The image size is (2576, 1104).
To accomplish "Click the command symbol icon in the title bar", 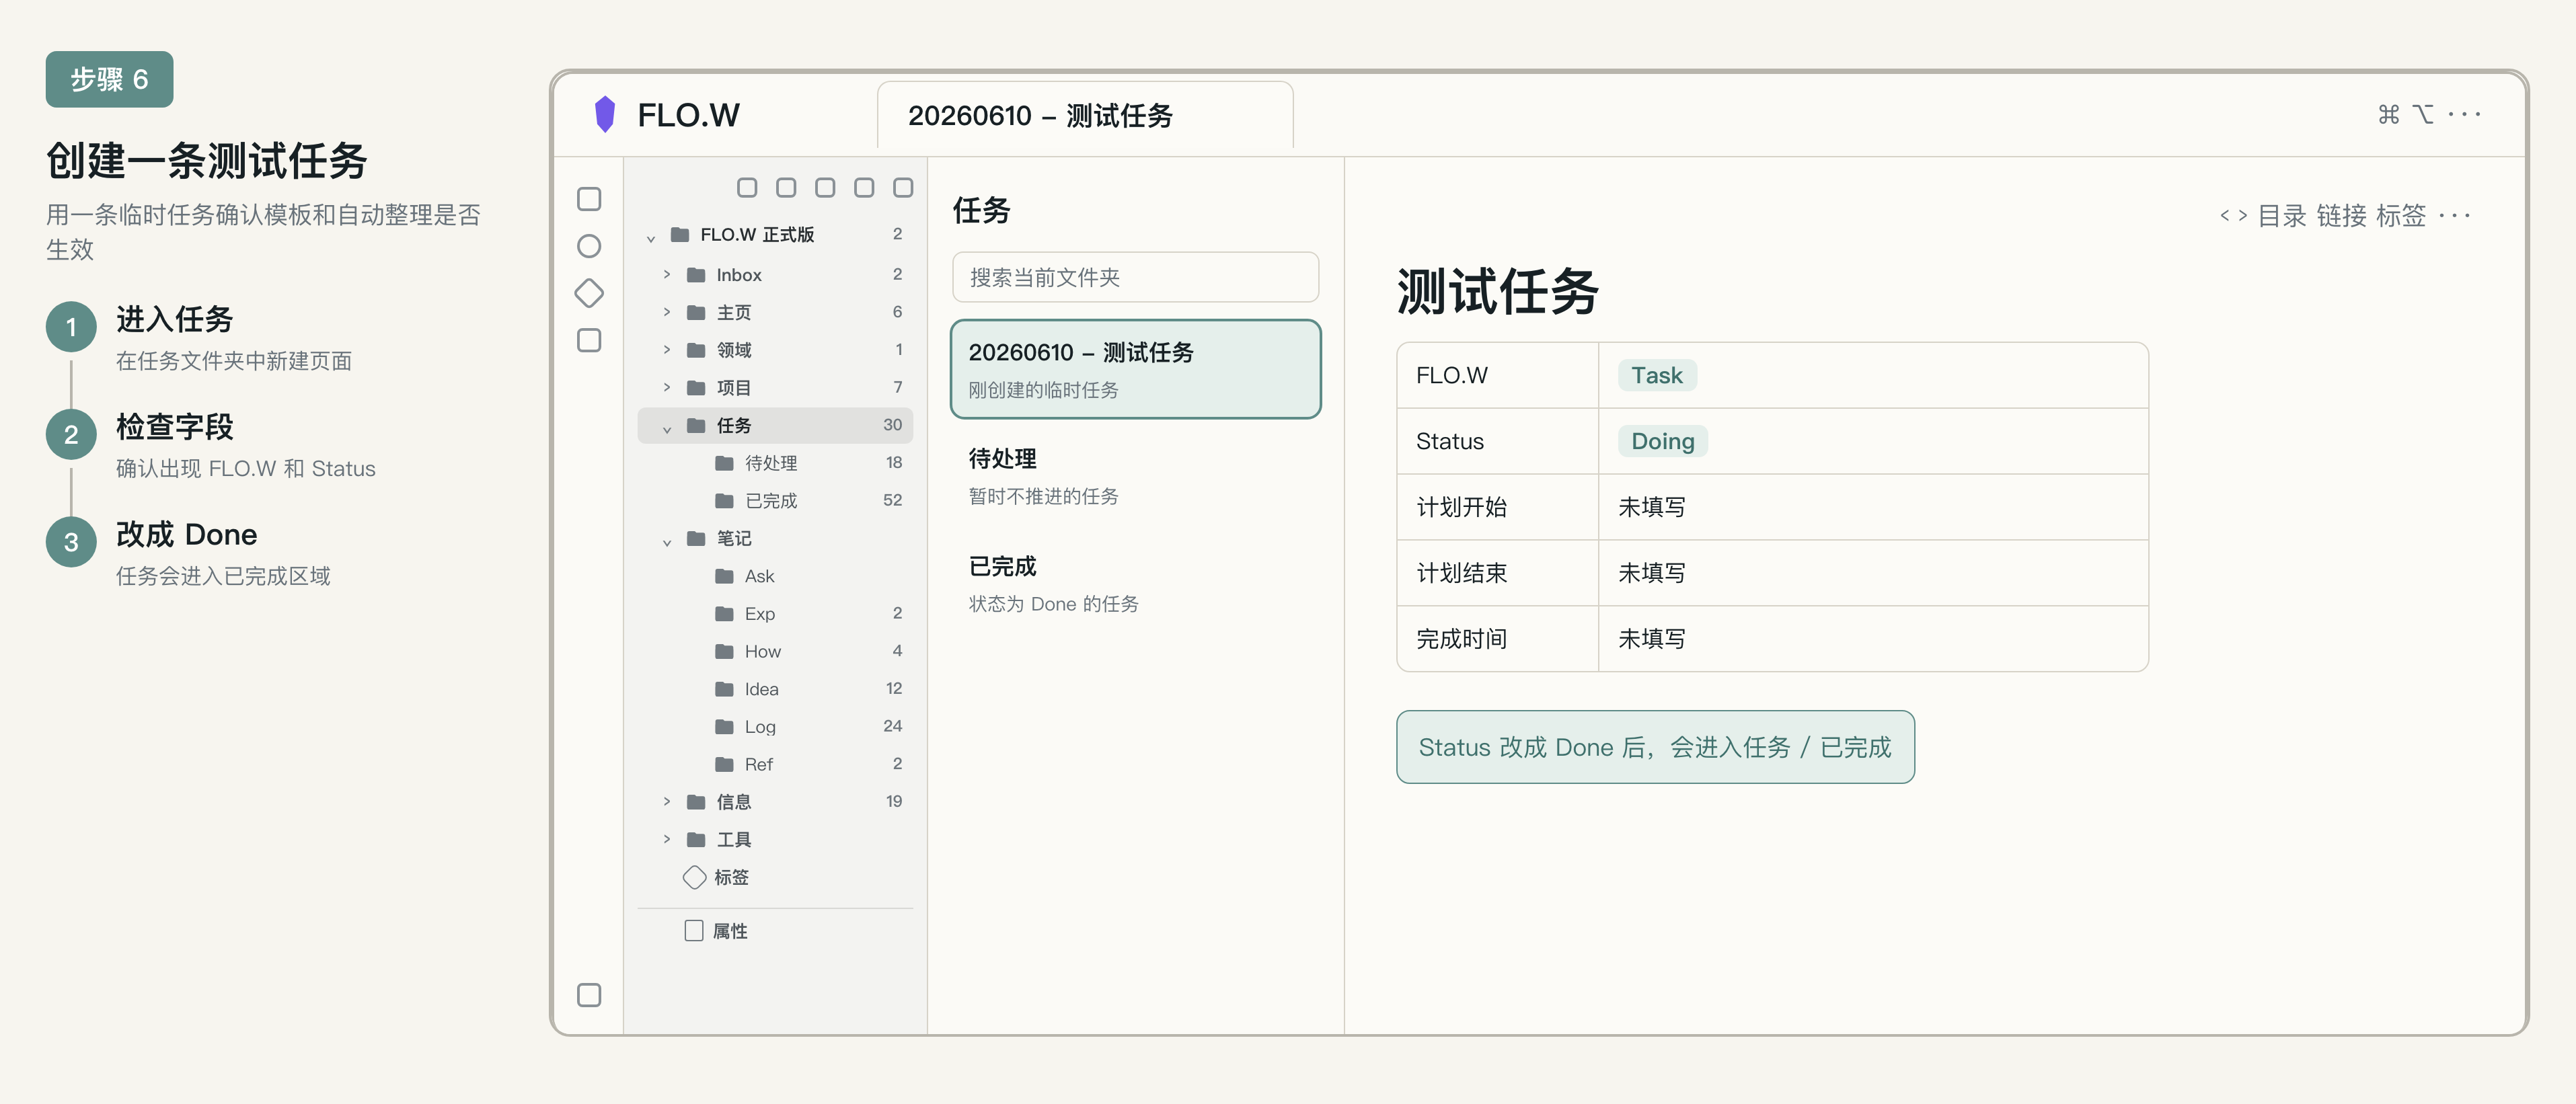I will pyautogui.click(x=2388, y=114).
